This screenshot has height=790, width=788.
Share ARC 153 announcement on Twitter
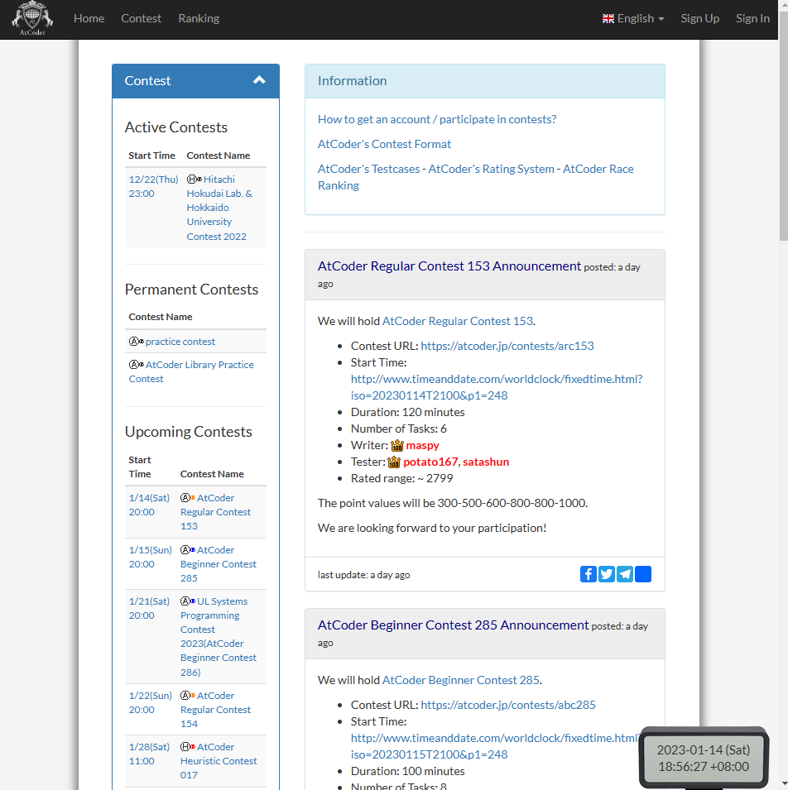click(607, 574)
